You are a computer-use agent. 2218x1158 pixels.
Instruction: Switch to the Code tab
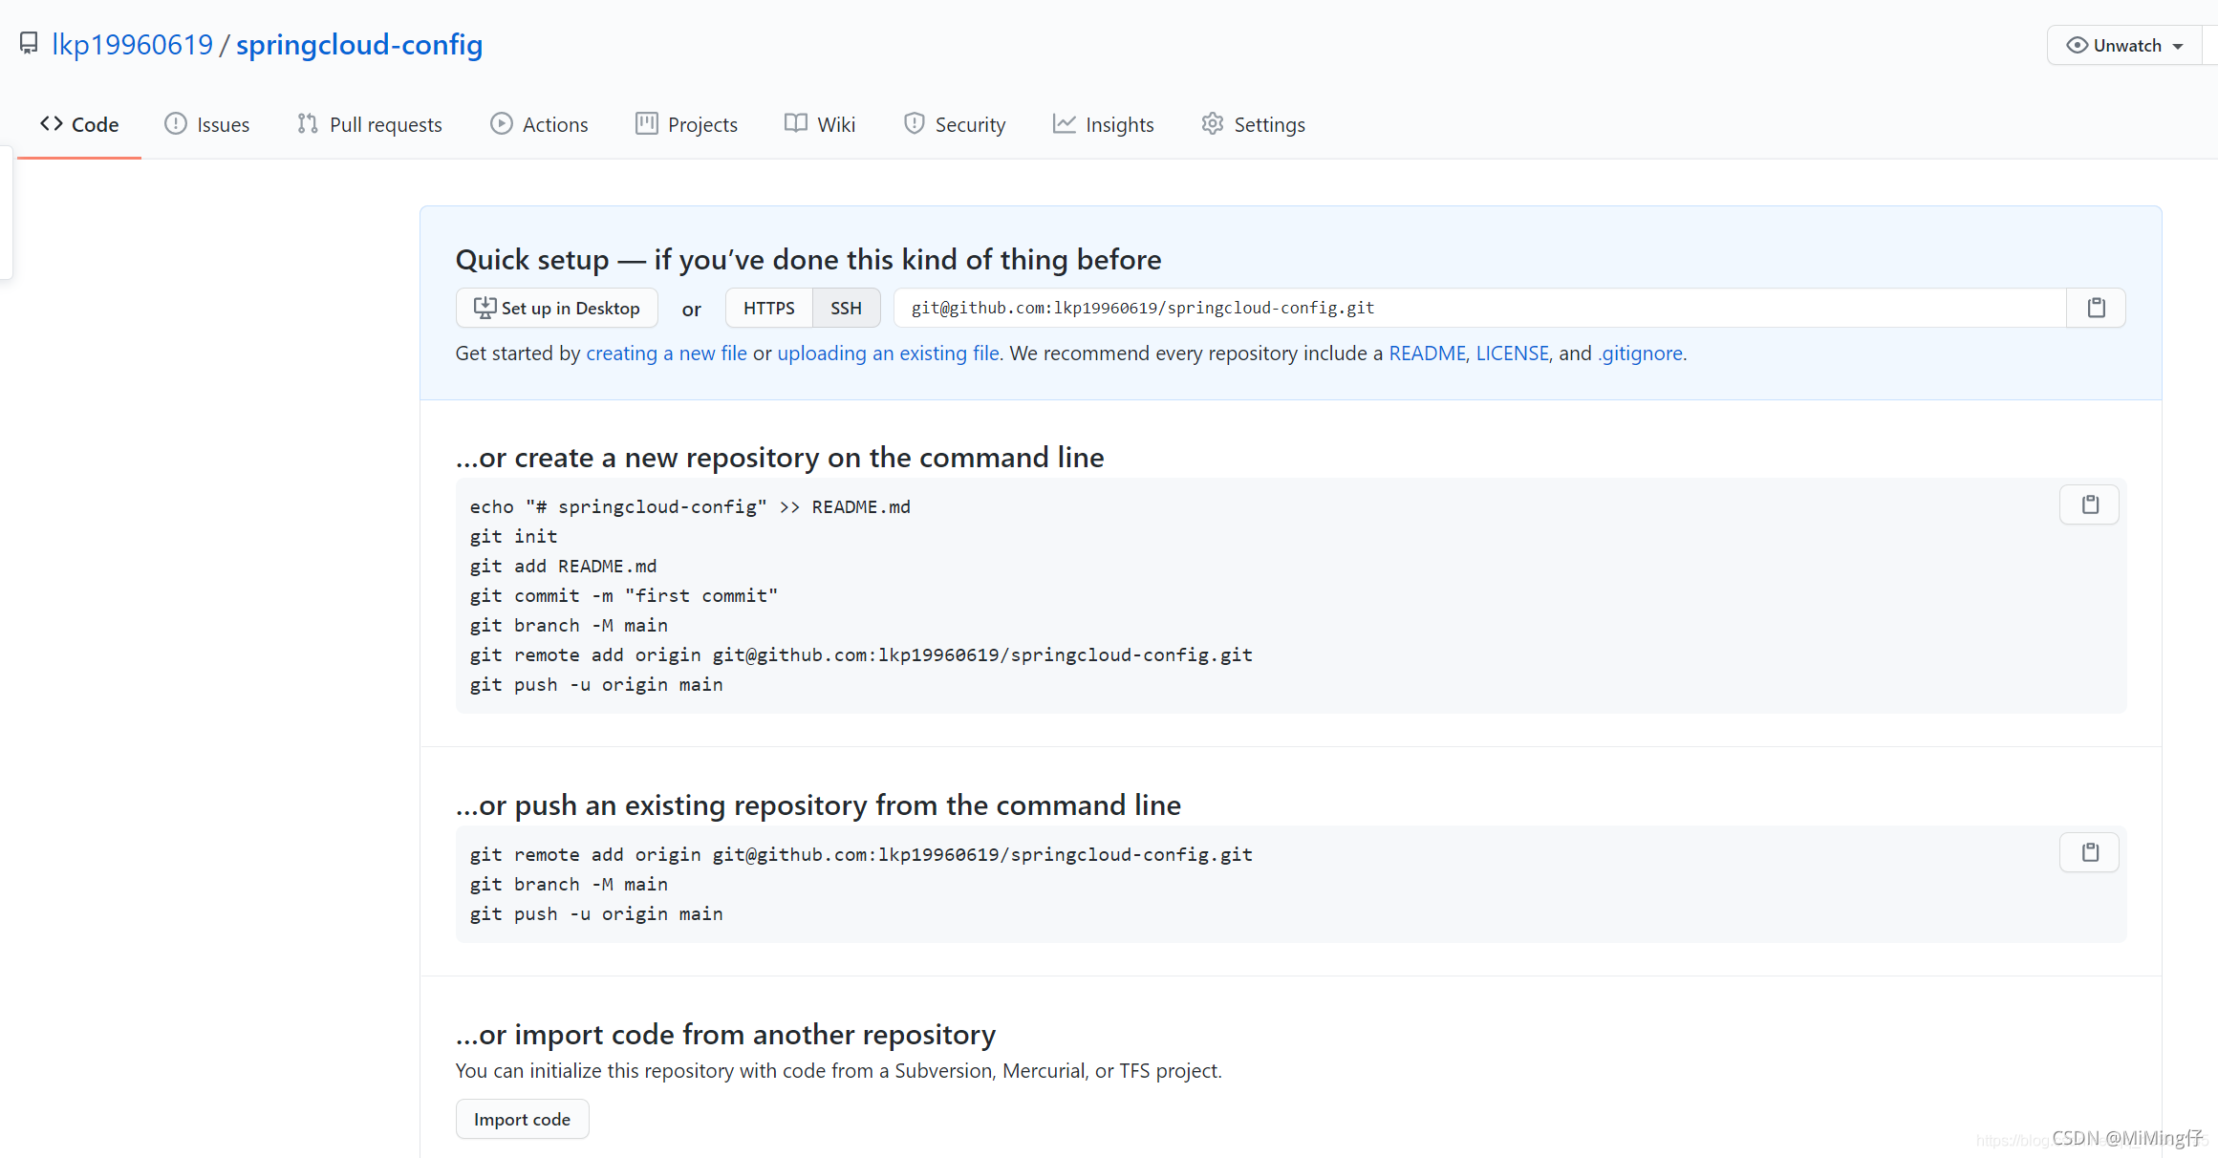79,124
